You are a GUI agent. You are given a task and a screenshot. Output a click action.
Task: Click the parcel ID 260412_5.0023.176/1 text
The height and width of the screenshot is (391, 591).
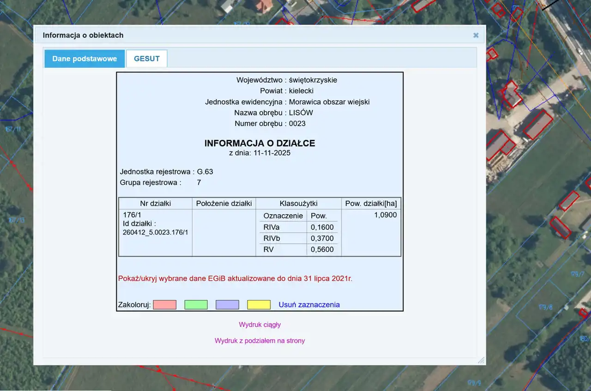[x=155, y=232]
